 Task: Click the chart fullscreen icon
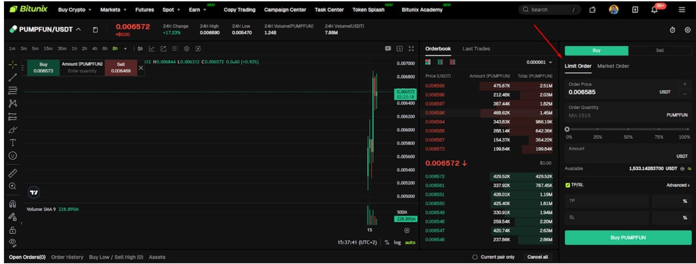pos(411,49)
